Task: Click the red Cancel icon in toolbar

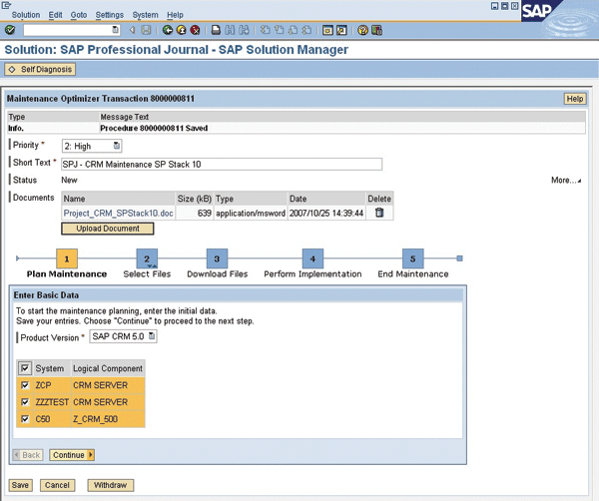Action: (x=196, y=30)
